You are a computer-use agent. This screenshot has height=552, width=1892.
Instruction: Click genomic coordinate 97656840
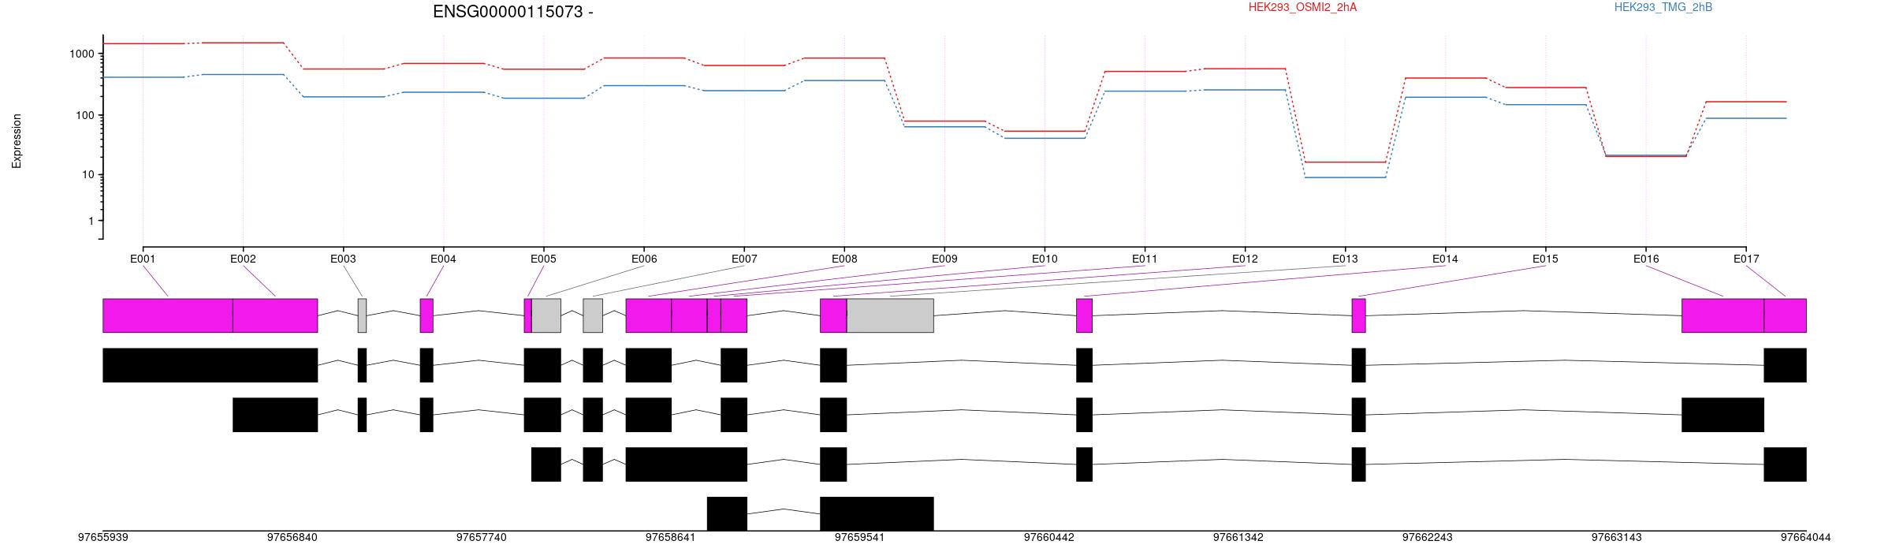click(292, 538)
